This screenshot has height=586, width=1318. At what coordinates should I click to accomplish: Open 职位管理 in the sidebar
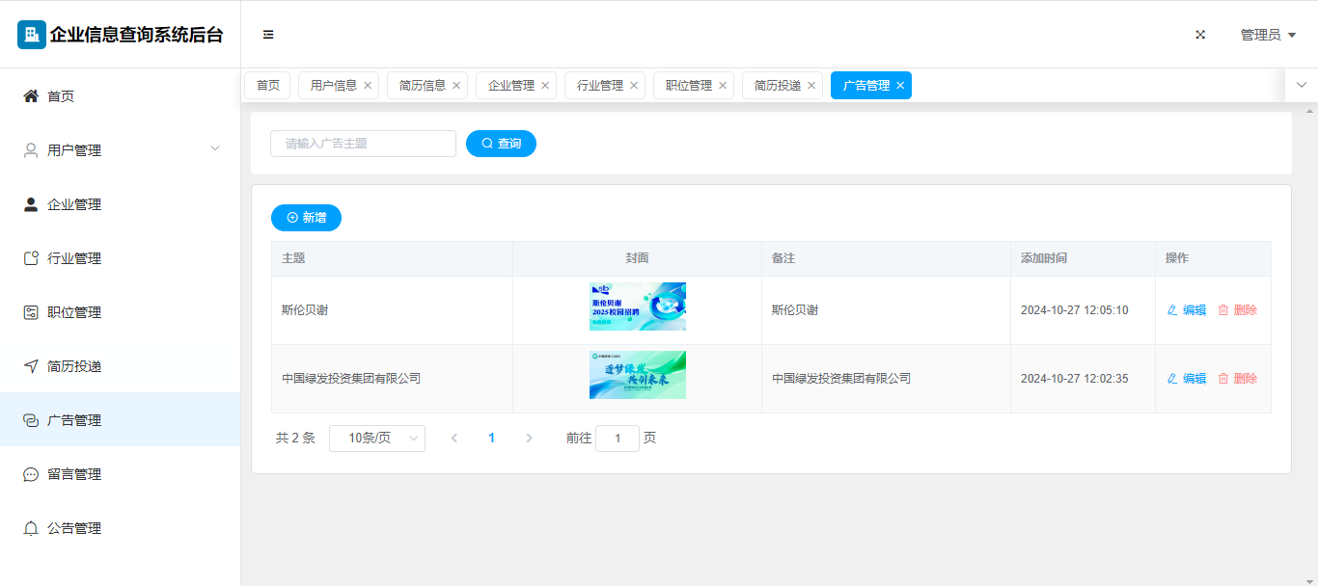74,312
